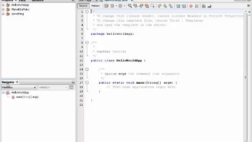Select HelloWorldApp class in Navigator
Viewport: 252px width, 142px height.
(20, 93)
